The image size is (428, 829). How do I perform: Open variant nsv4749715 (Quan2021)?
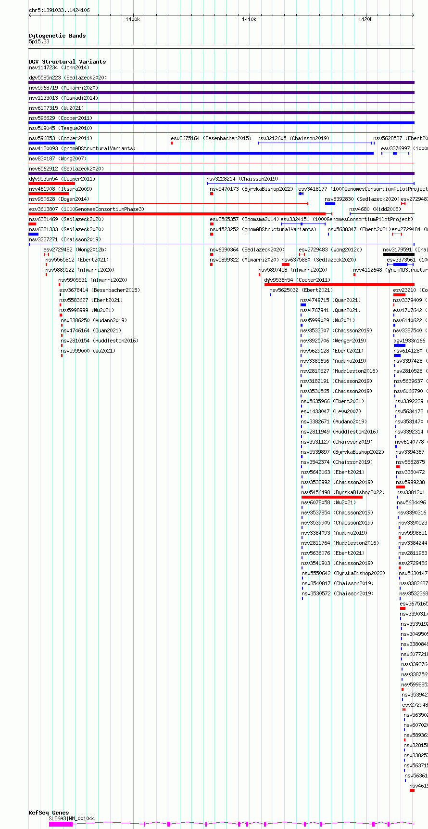[331, 301]
